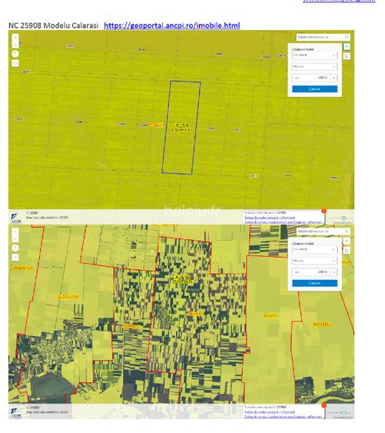Expand county dropdown in upper search panel

click(x=314, y=55)
